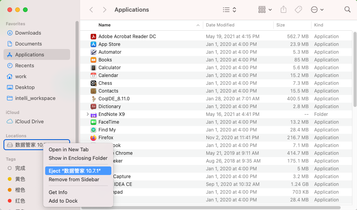Select the Chess app icon
The height and width of the screenshot is (210, 357).
tap(93, 83)
